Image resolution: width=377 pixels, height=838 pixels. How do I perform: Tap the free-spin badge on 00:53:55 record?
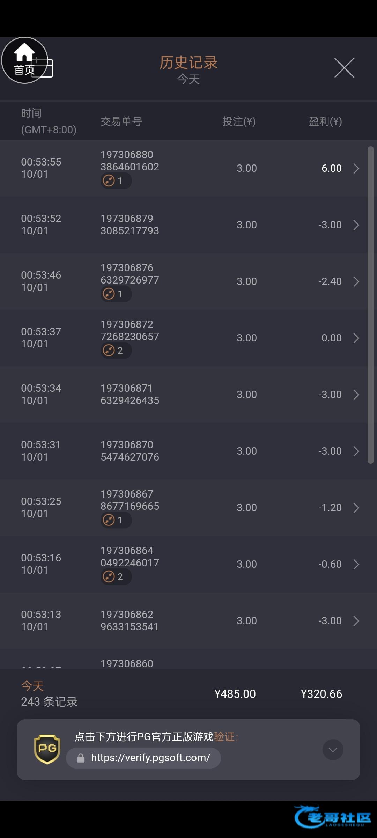pyautogui.click(x=116, y=181)
